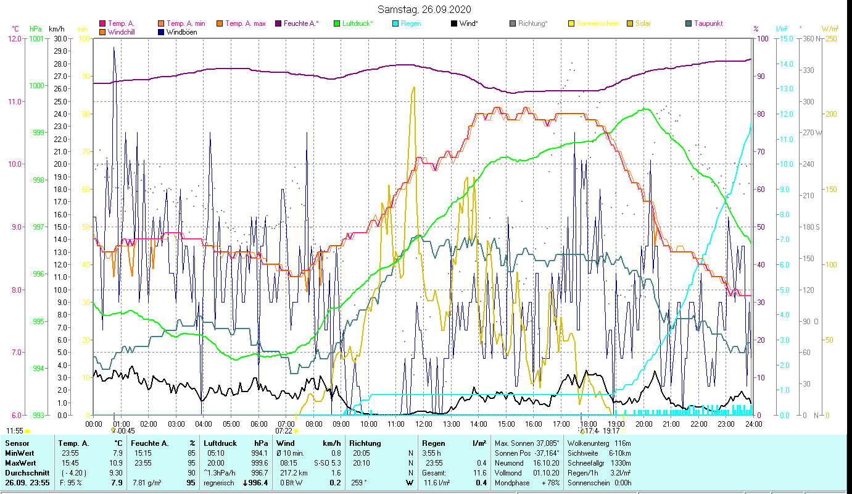Click the purple Feuchte A.* legend swatch
The image size is (852, 494).
(x=278, y=23)
